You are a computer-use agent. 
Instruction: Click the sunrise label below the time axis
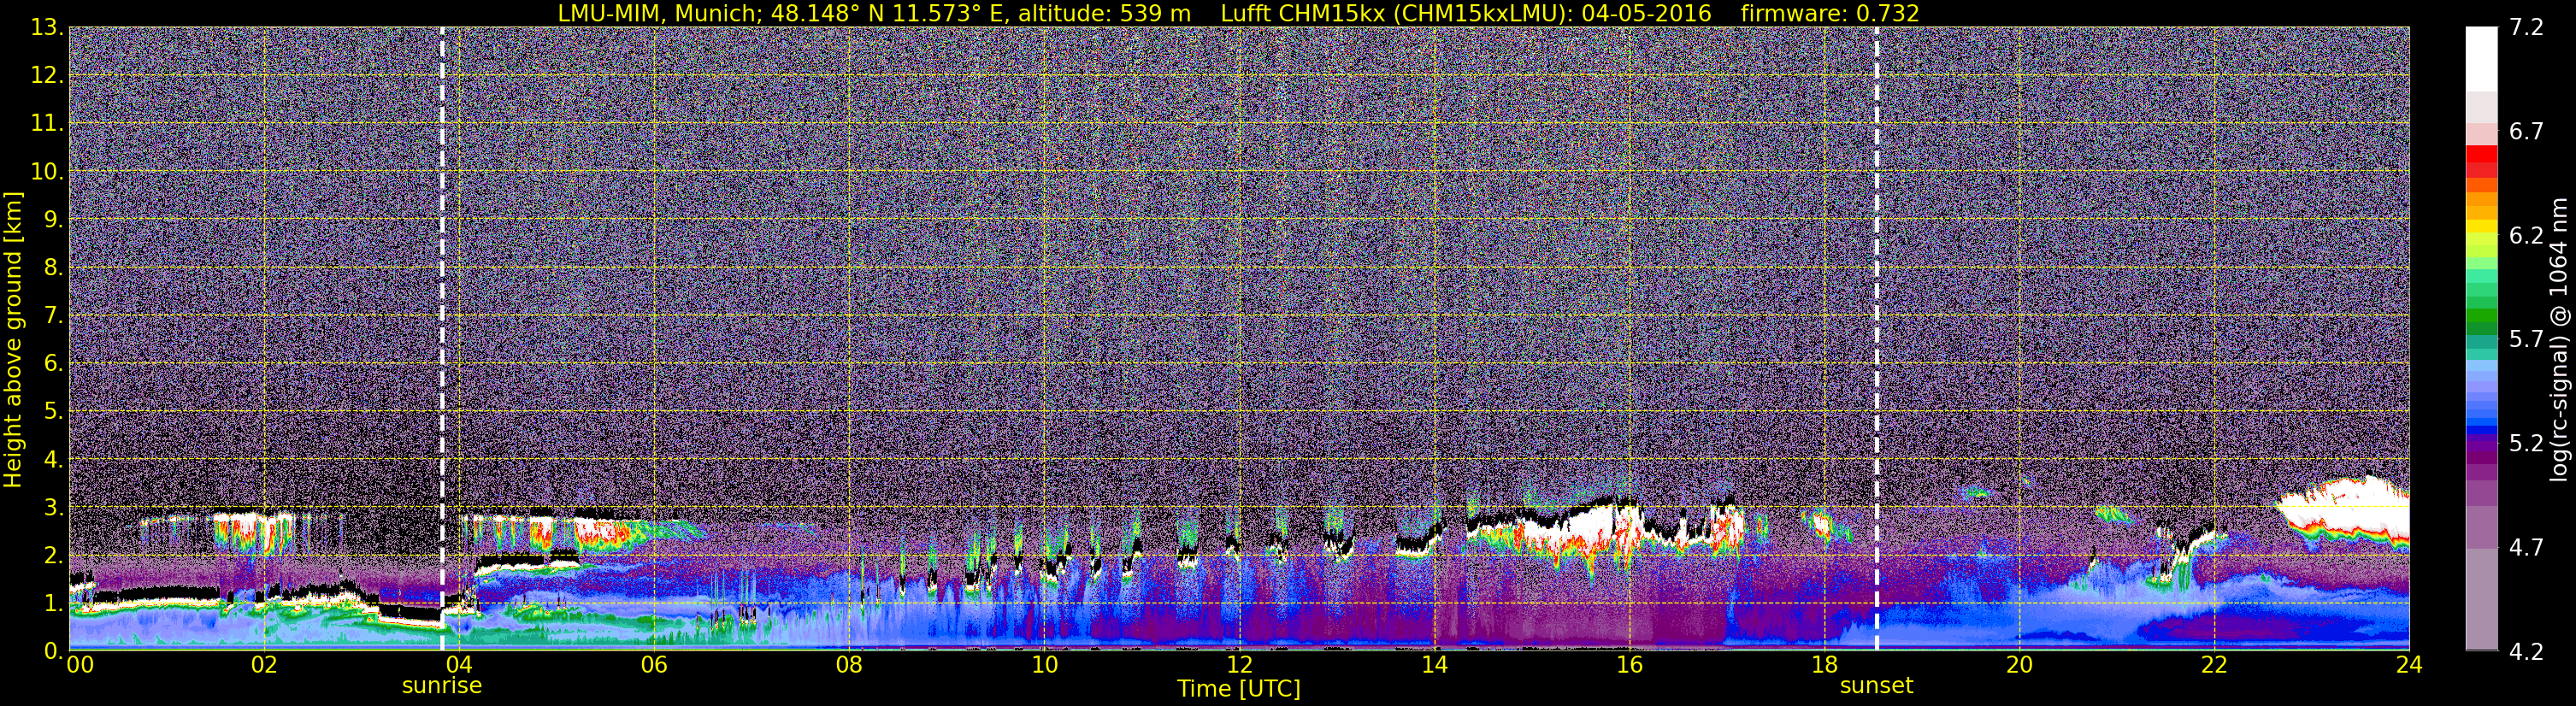[441, 686]
